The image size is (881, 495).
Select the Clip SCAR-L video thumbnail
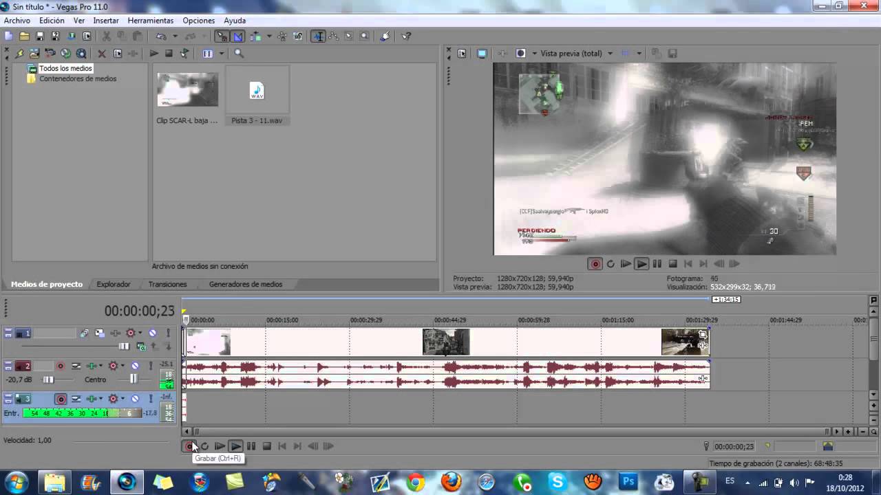point(187,89)
